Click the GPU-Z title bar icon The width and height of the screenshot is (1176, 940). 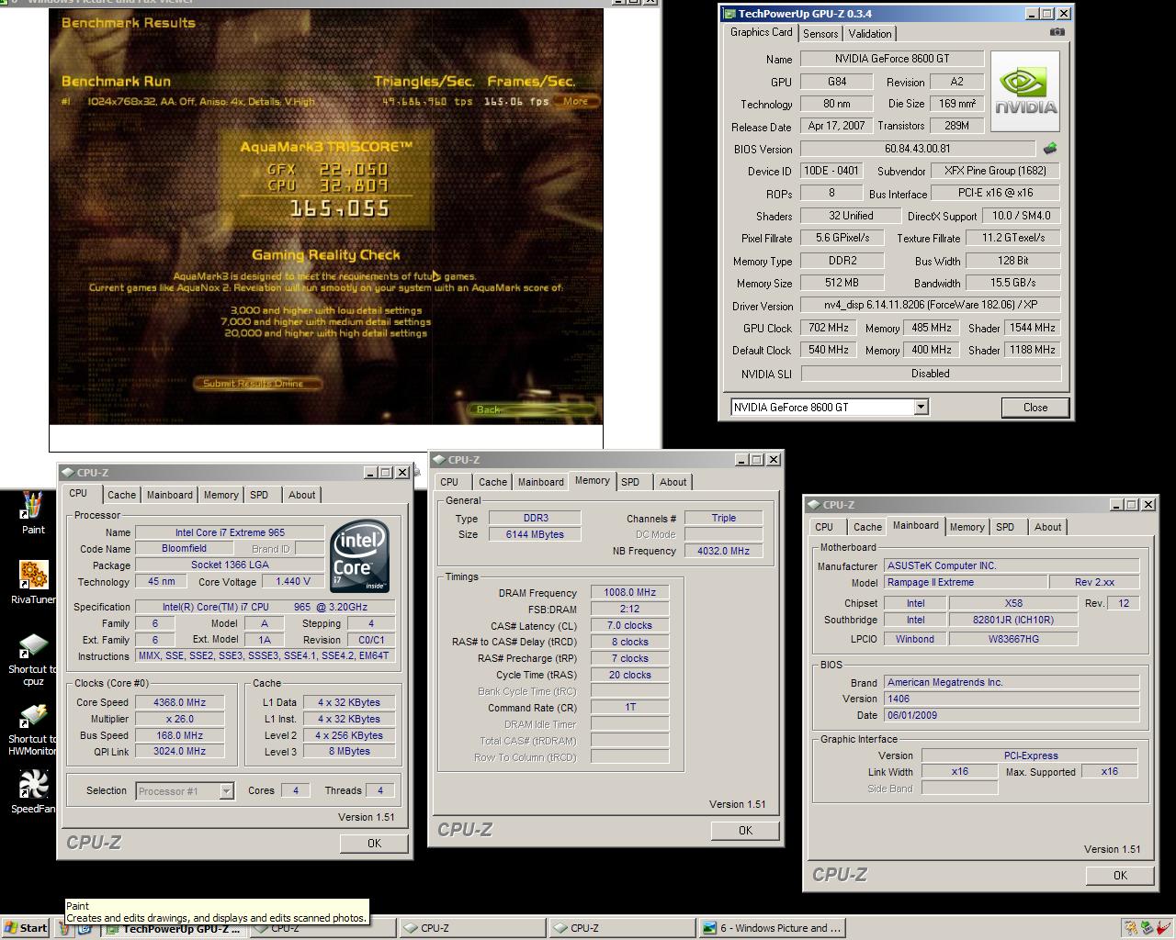click(729, 14)
